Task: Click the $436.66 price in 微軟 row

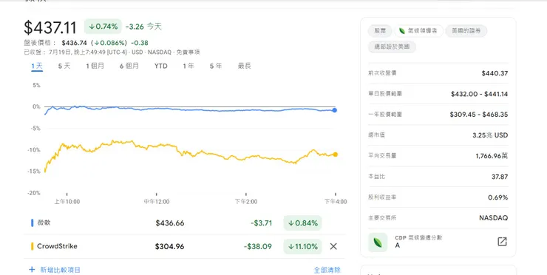Action: [170, 223]
